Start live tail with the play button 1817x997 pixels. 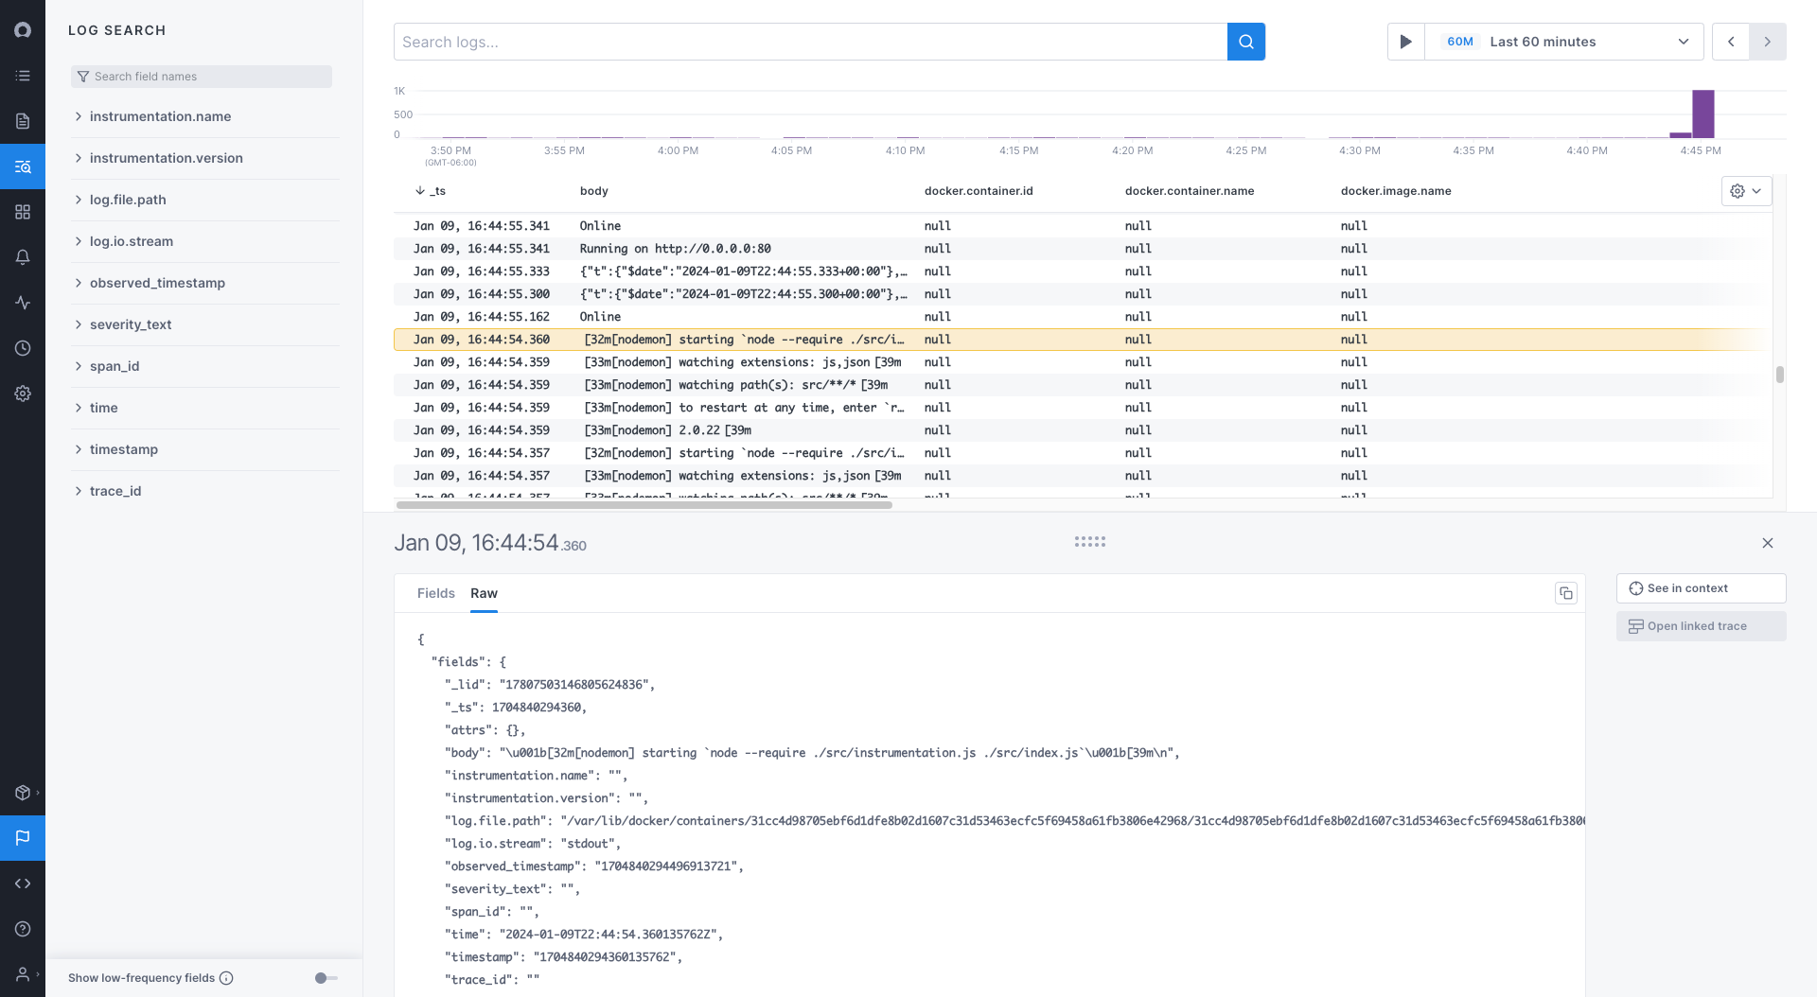pos(1406,42)
